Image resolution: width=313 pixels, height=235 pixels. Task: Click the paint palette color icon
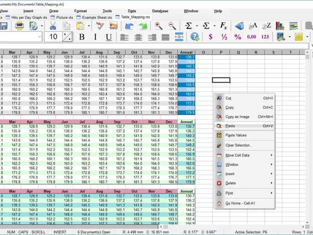[281, 37]
